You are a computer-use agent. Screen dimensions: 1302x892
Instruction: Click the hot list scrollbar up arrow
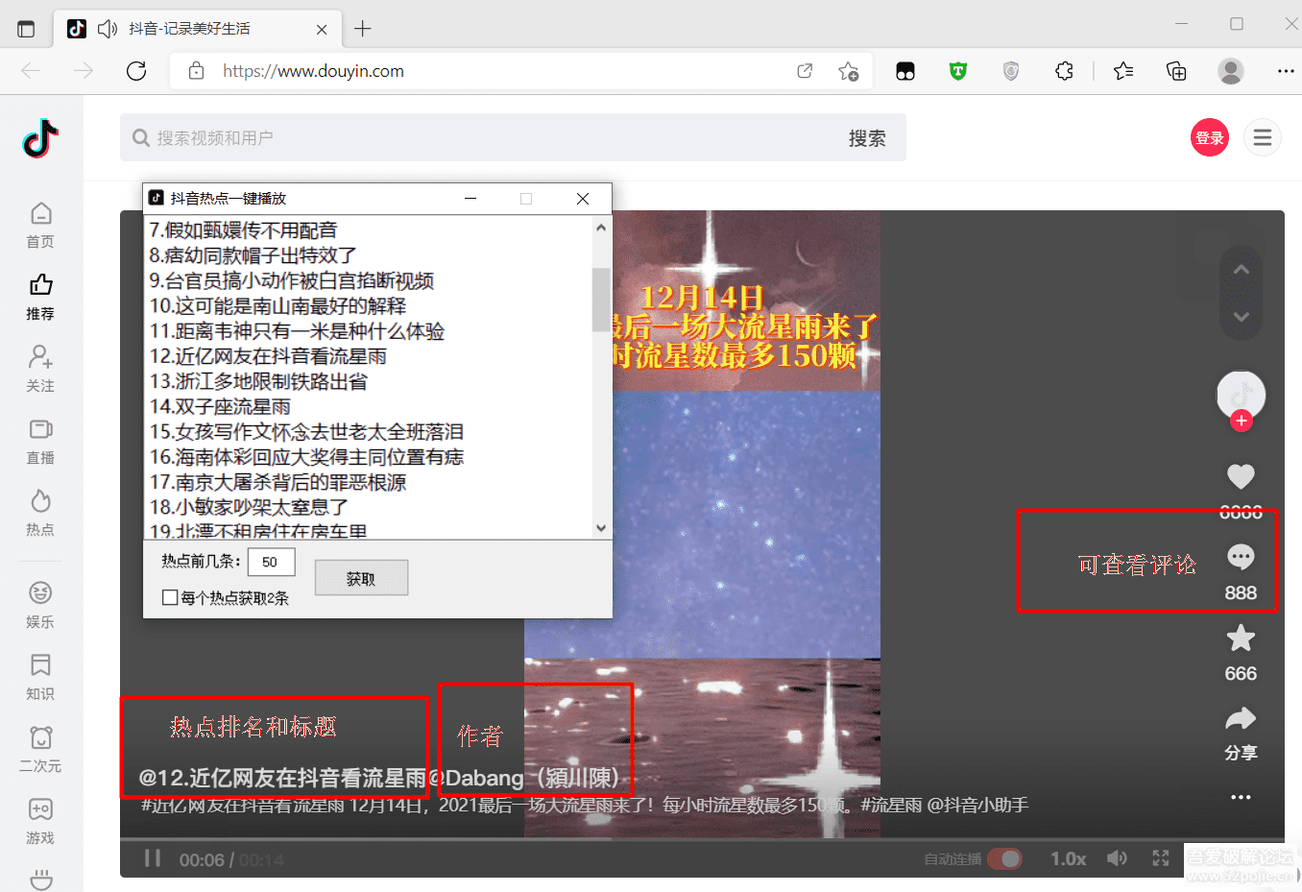601,229
